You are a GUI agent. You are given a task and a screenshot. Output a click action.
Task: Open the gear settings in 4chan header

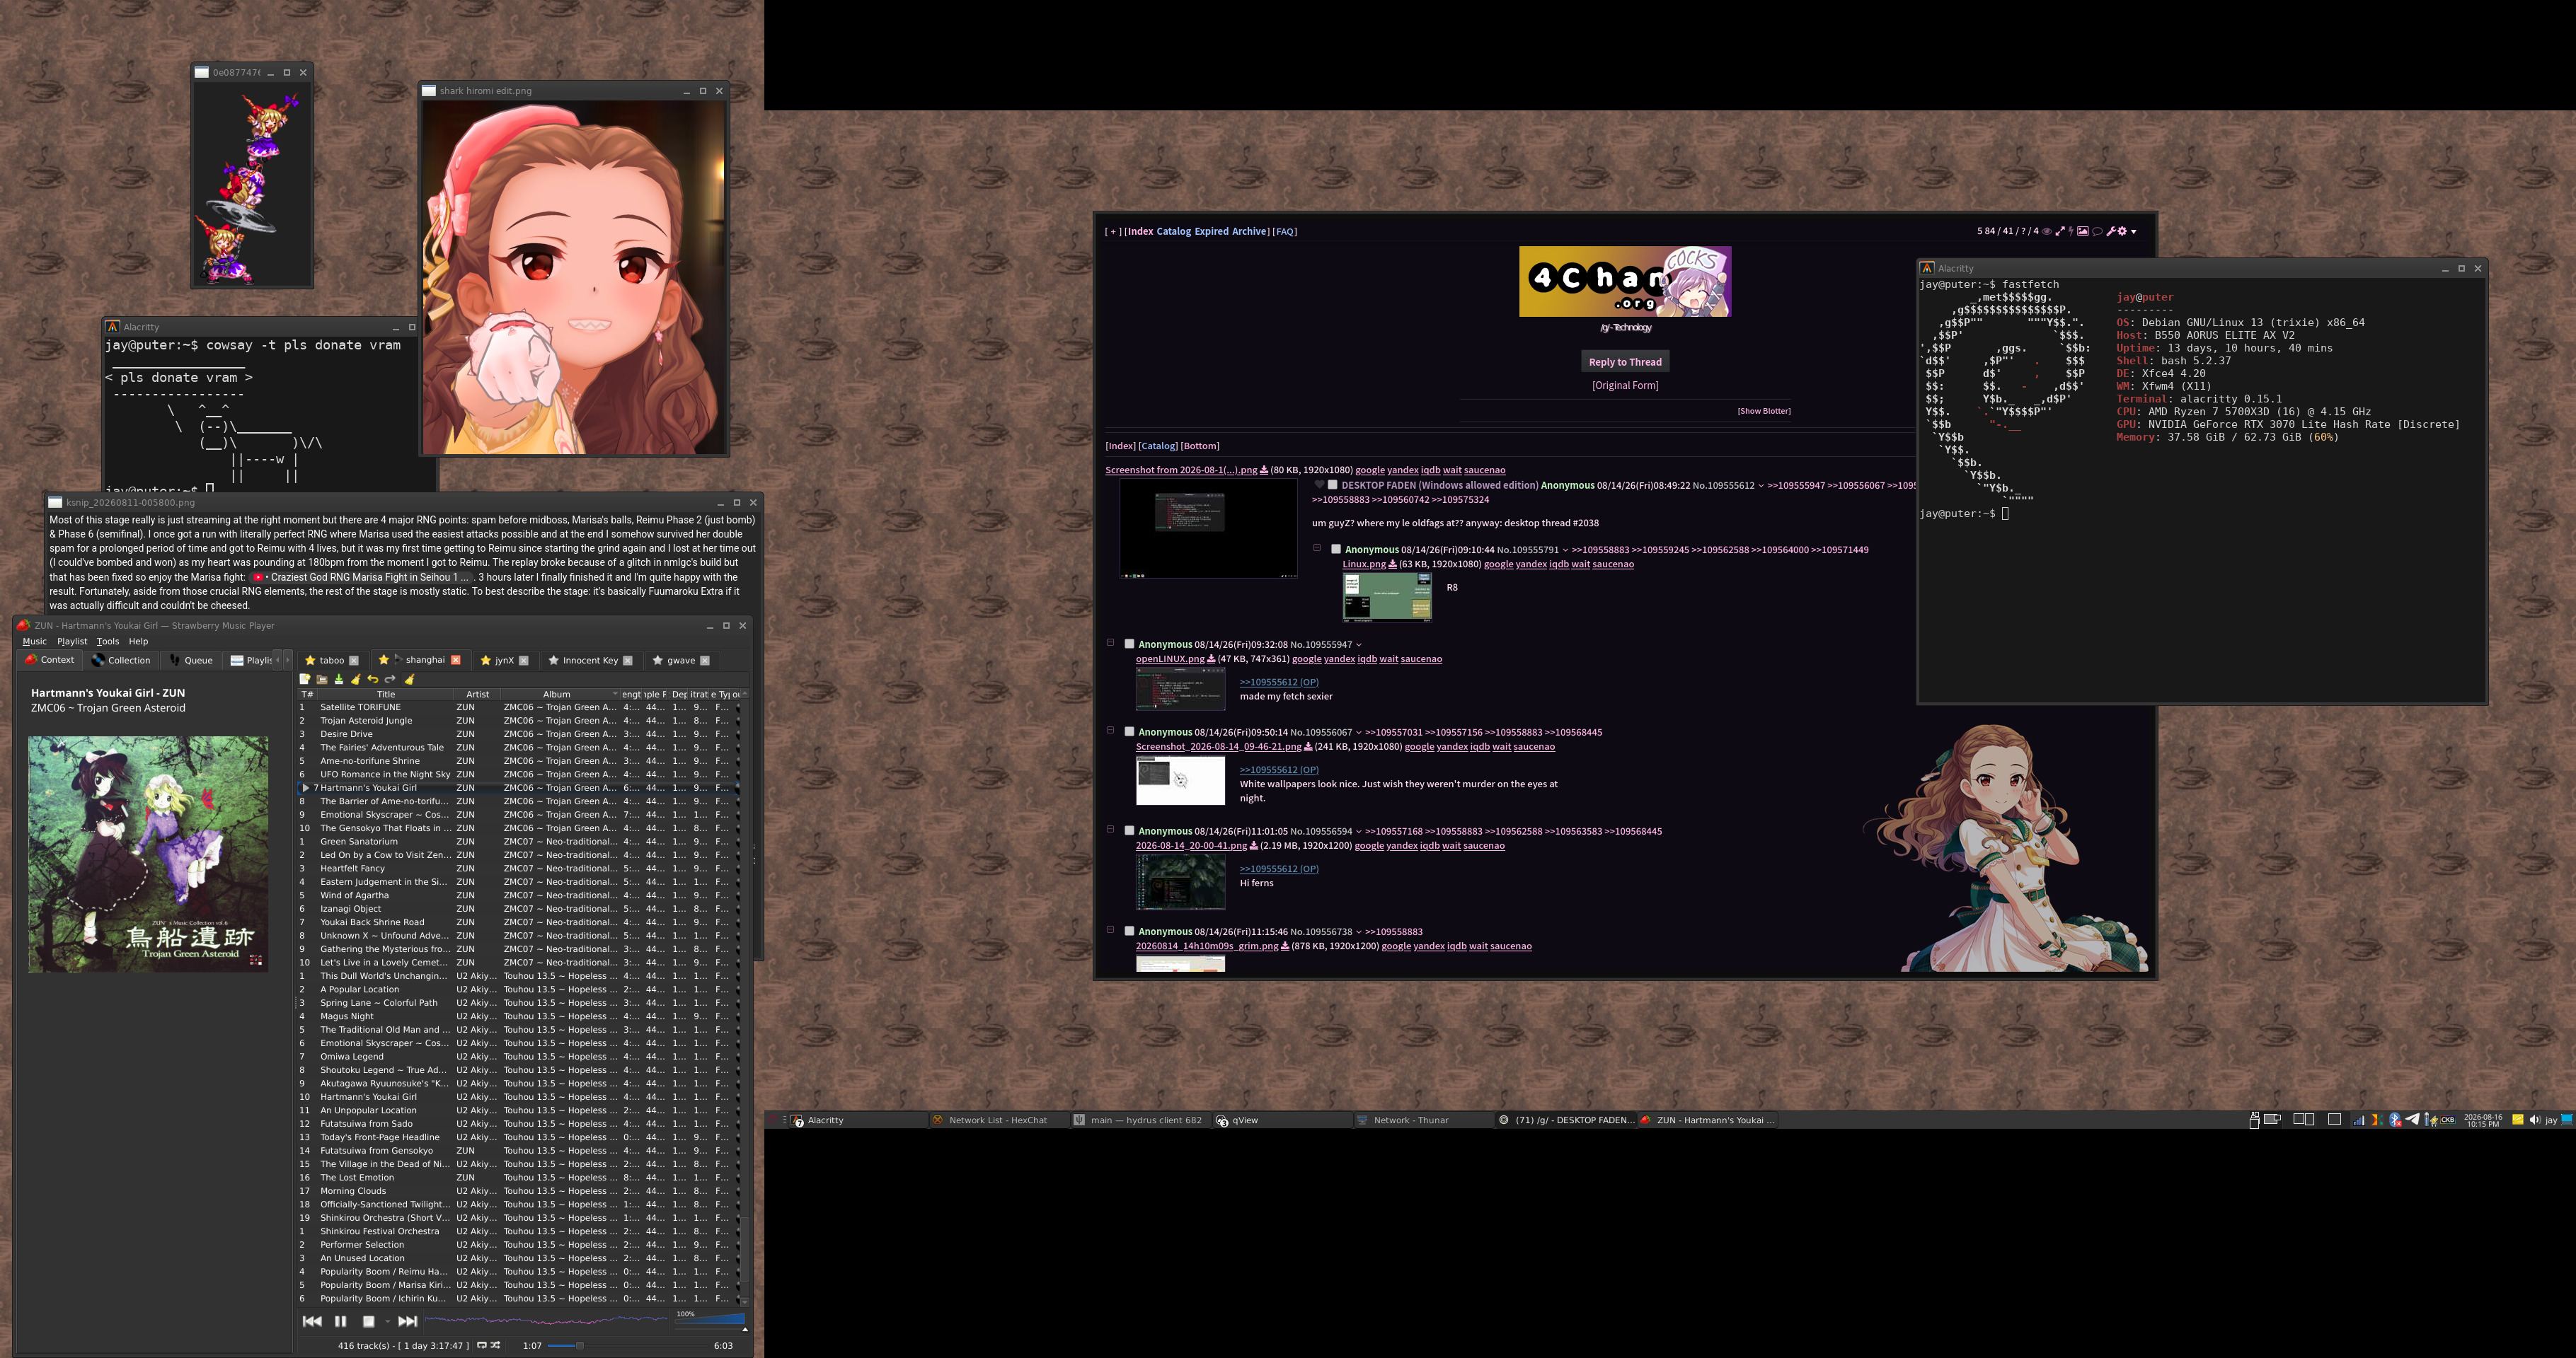click(2122, 232)
